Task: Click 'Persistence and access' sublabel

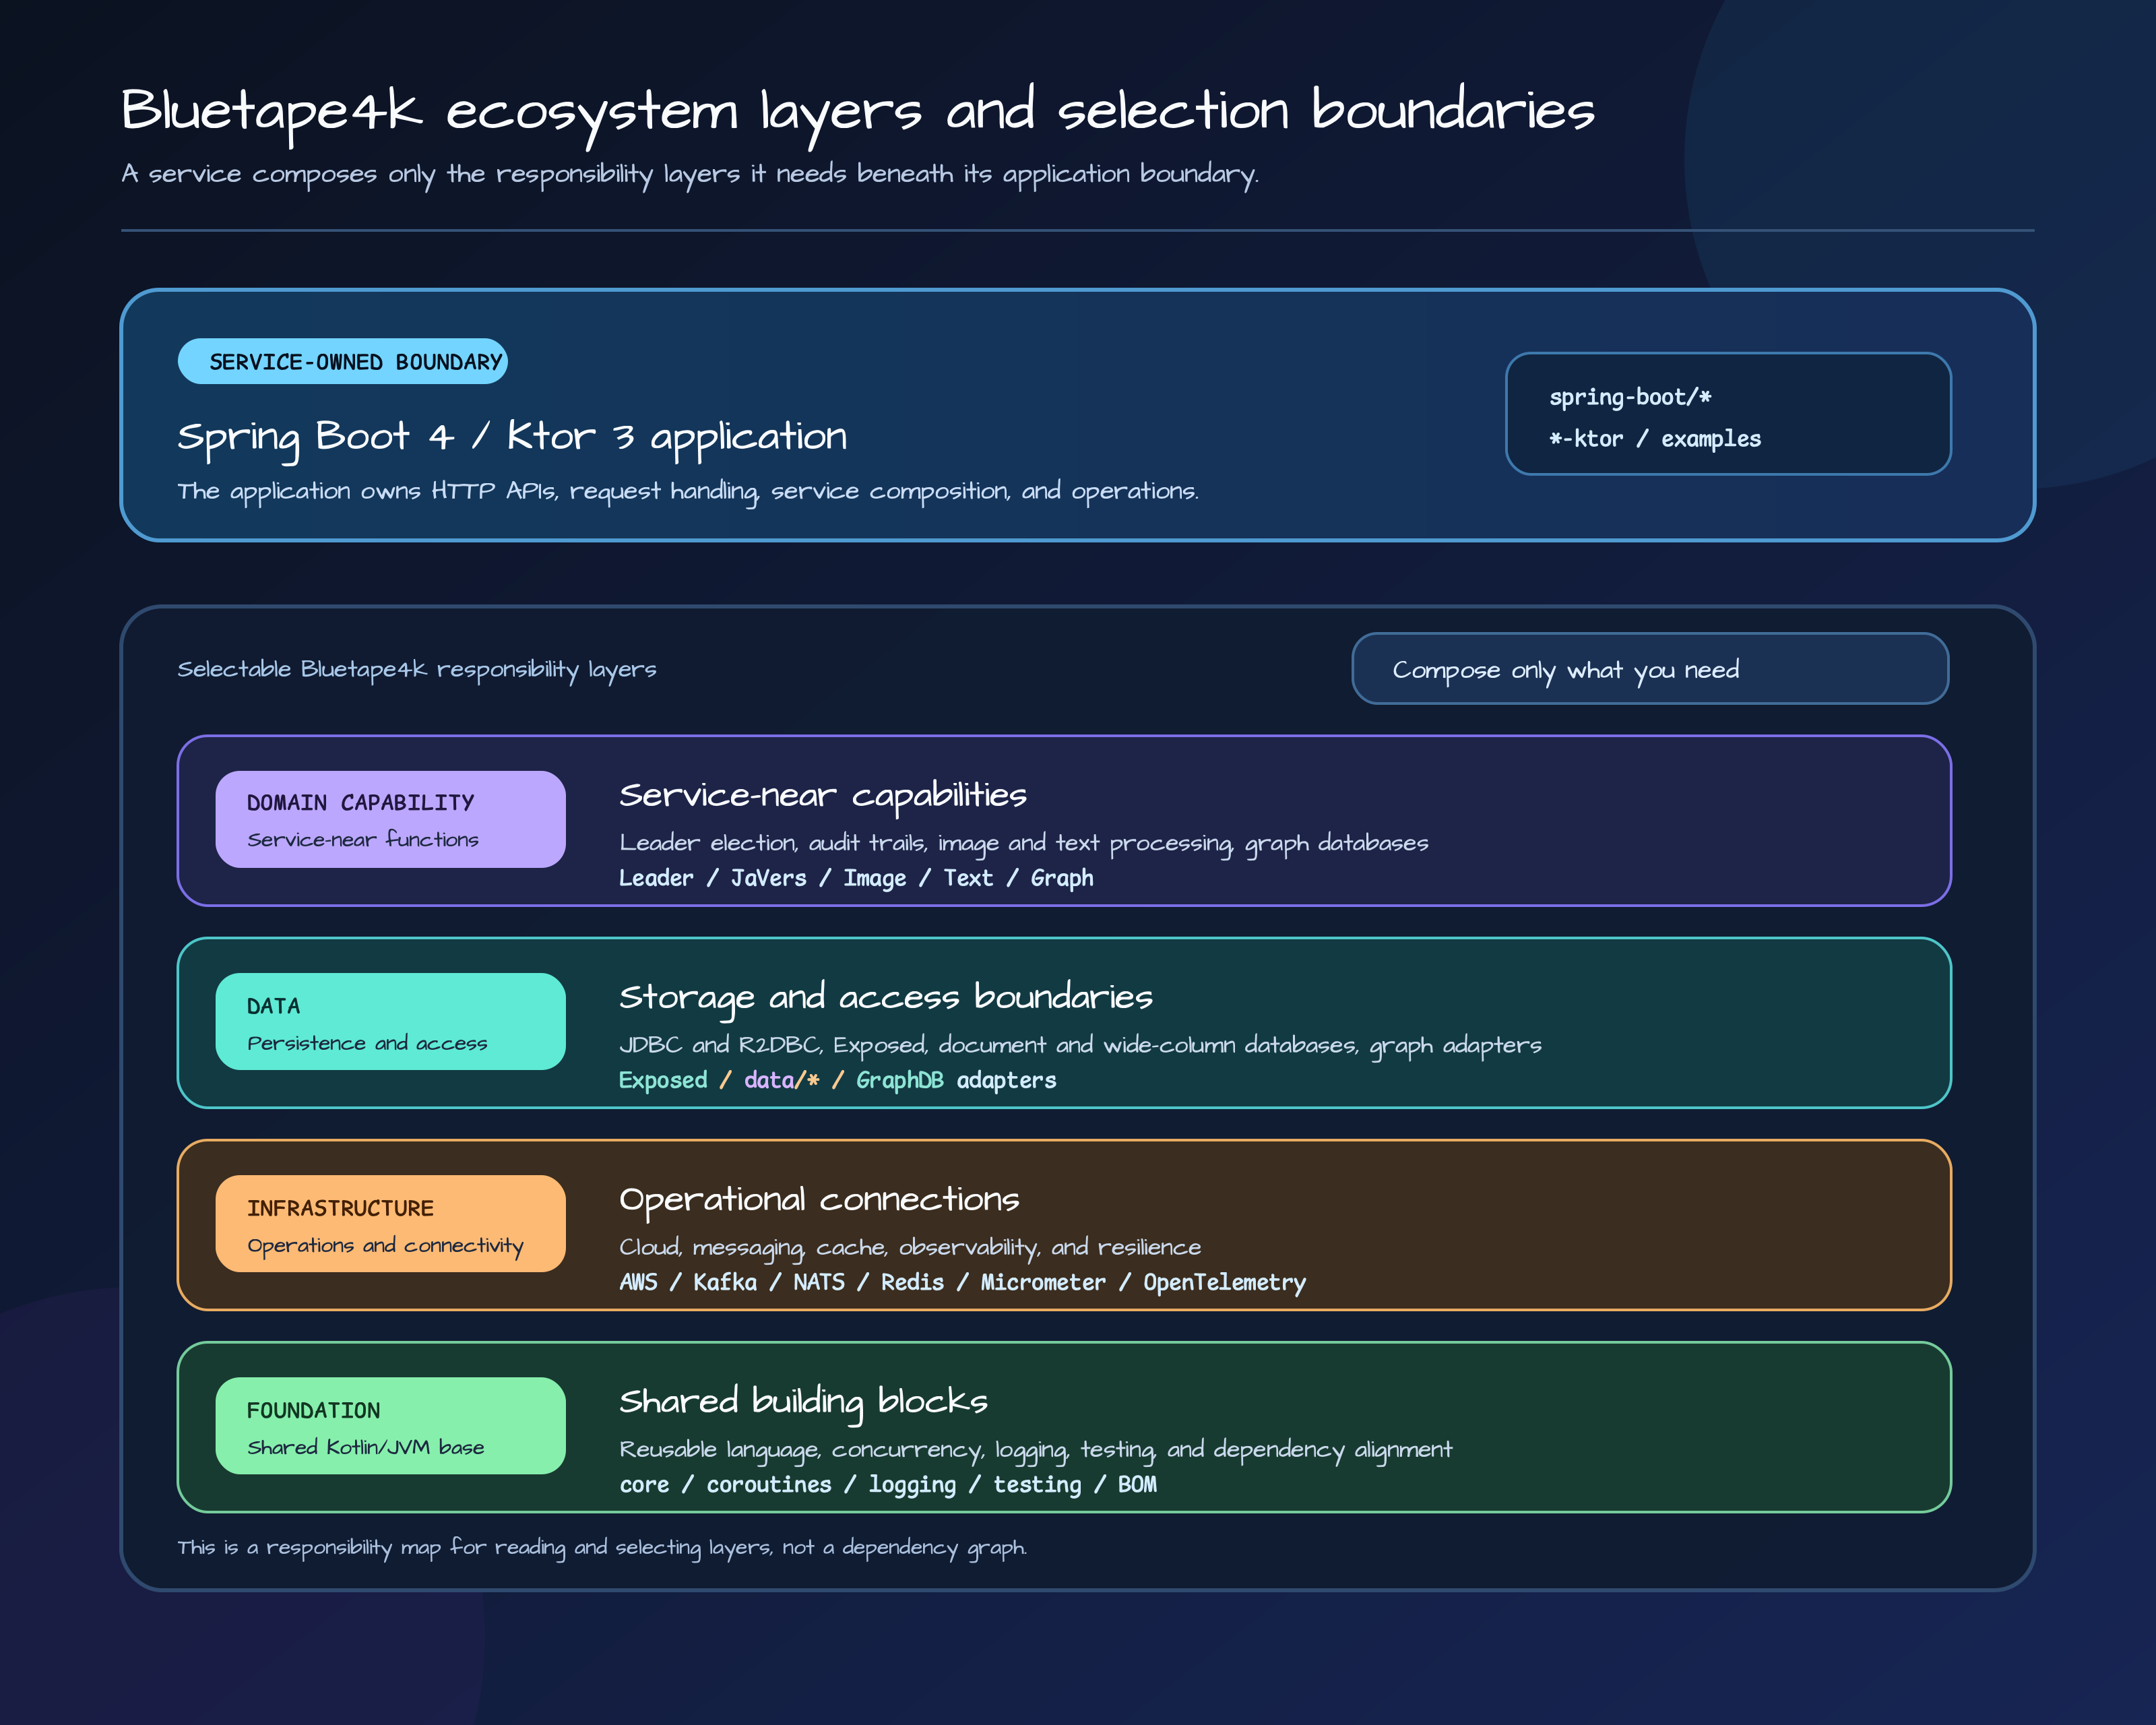Action: (367, 1043)
